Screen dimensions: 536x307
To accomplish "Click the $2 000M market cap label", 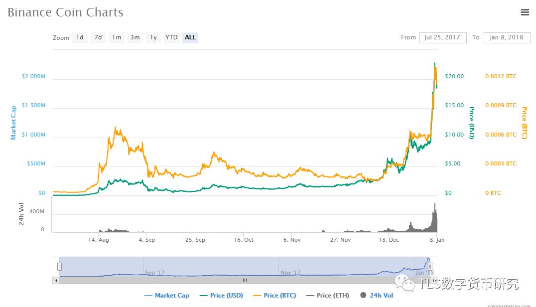I will pos(33,76).
